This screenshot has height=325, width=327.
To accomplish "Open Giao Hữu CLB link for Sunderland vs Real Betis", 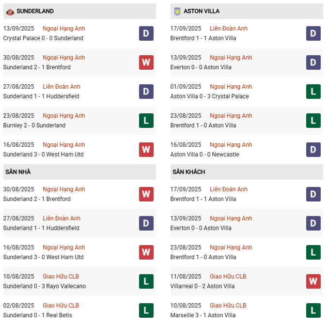I will pyautogui.click(x=61, y=306).
